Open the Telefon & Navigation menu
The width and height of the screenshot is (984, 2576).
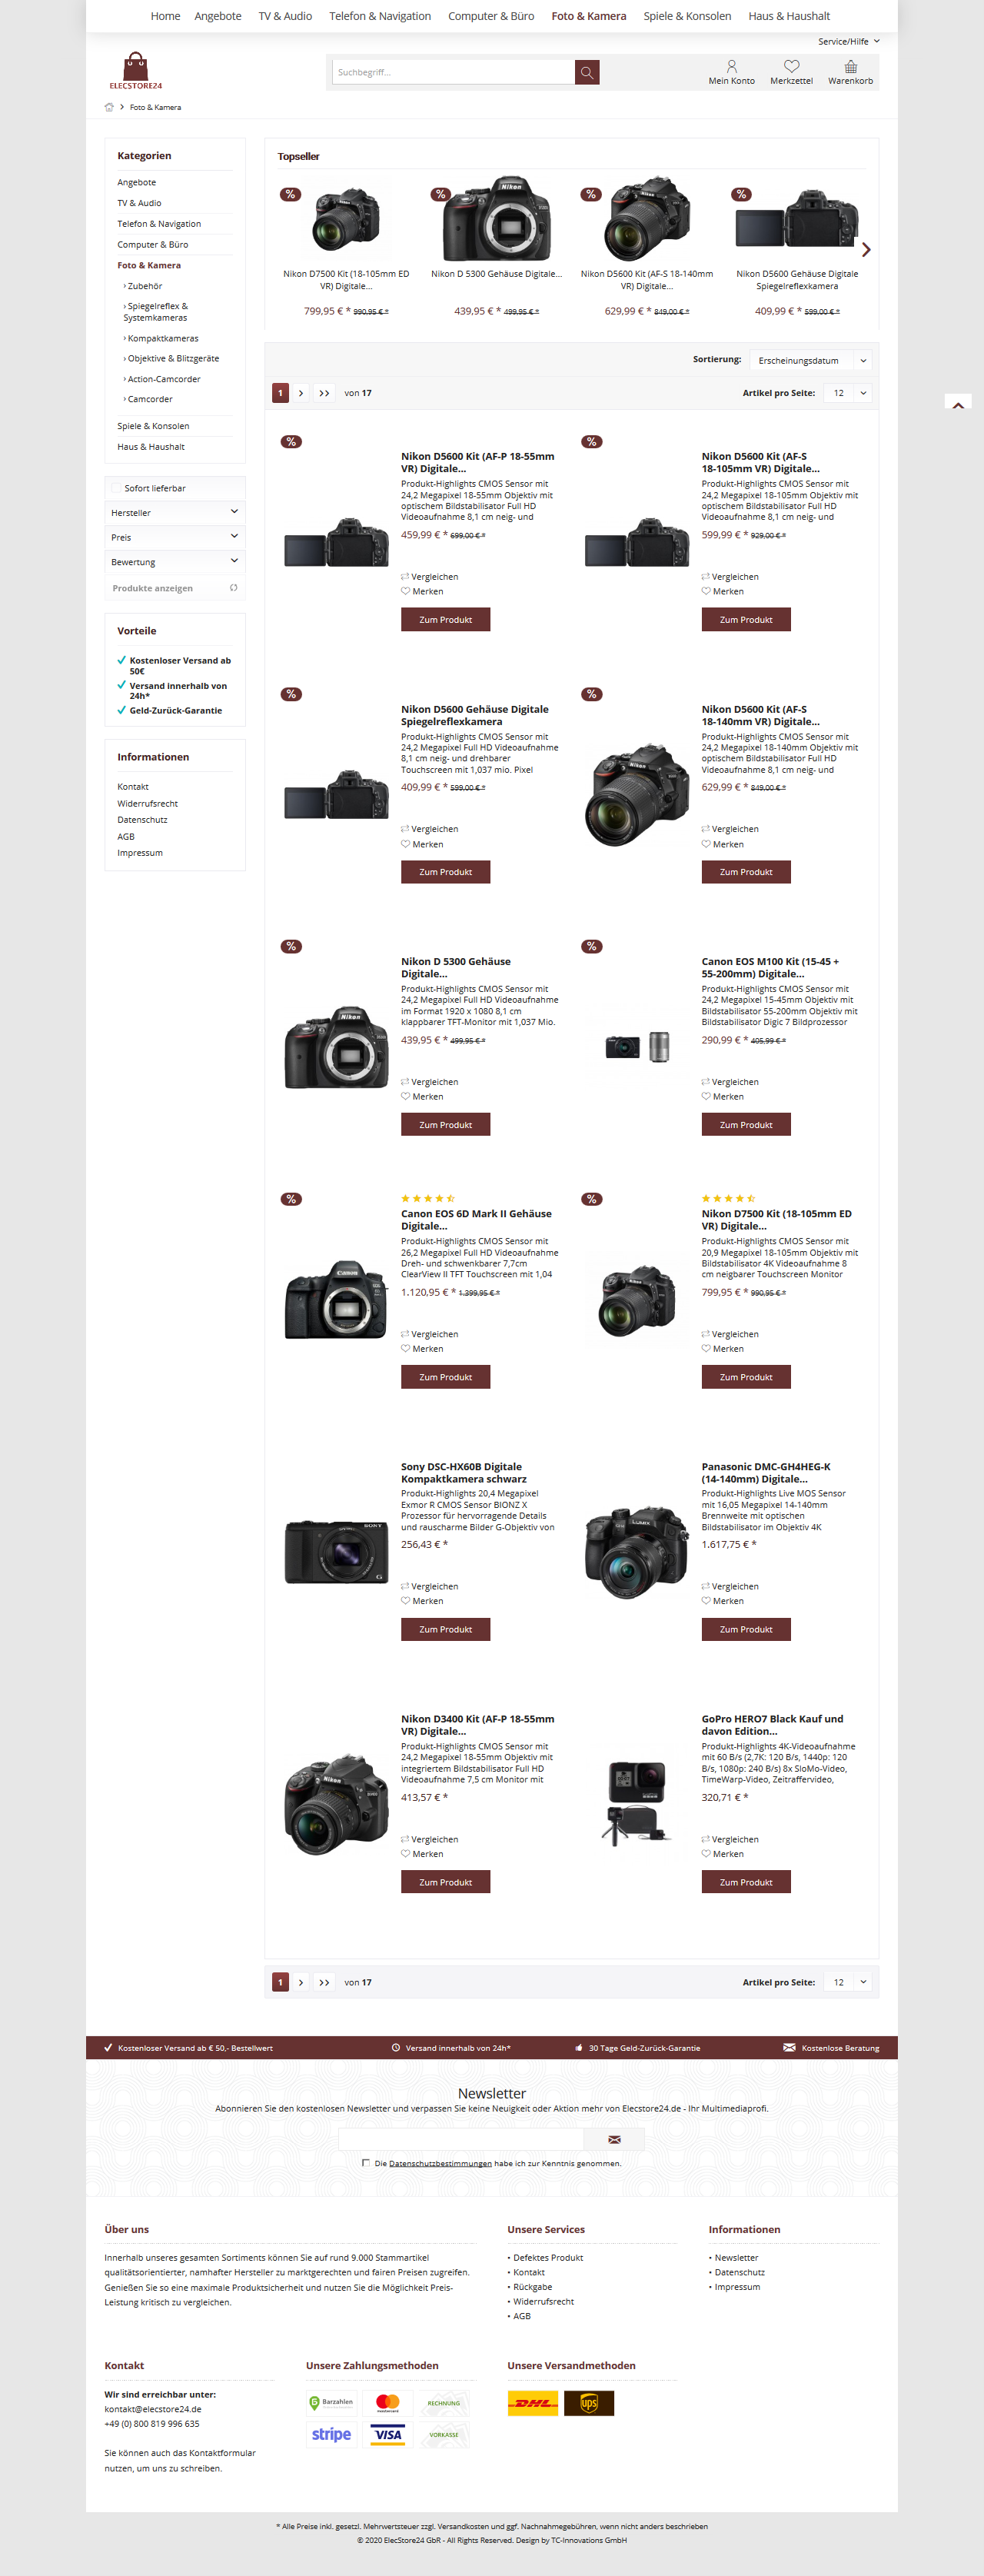point(380,16)
